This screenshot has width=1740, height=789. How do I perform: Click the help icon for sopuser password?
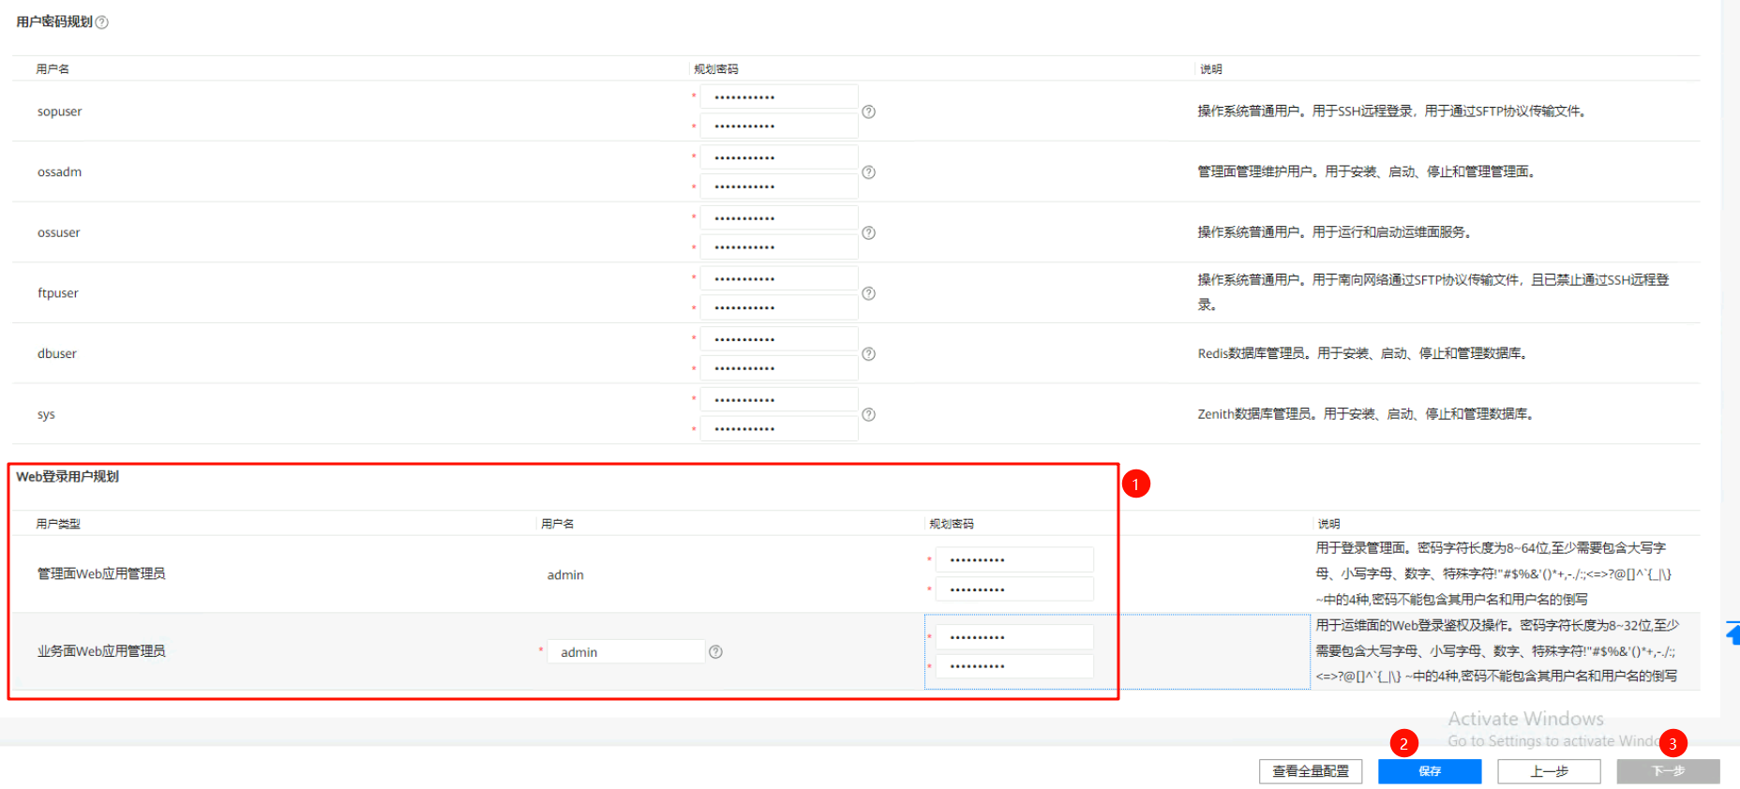(868, 112)
